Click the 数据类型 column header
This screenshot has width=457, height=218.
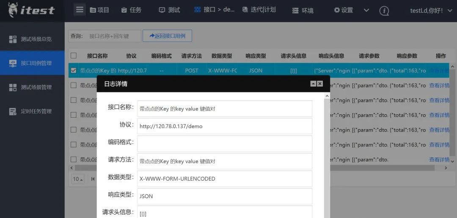pos(222,56)
